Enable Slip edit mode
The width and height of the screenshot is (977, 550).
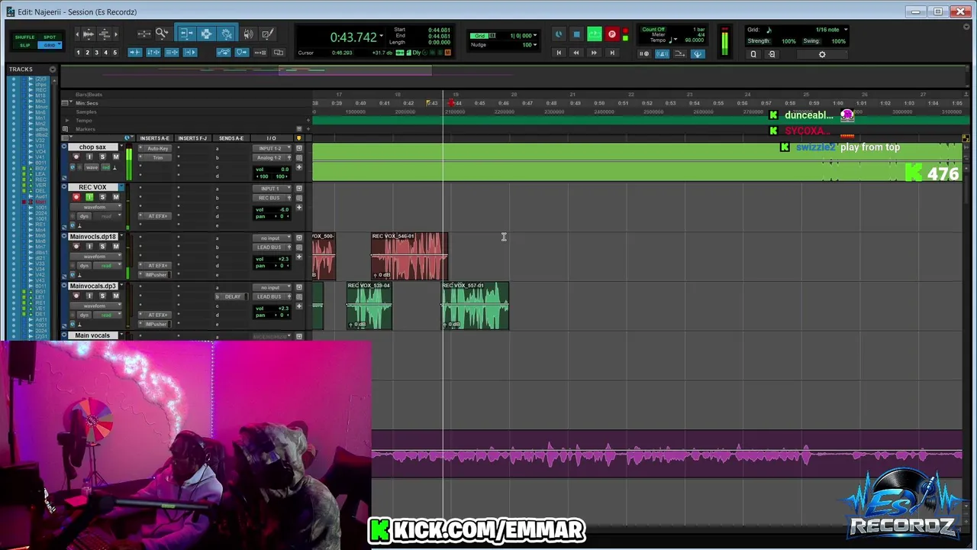pyautogui.click(x=24, y=45)
